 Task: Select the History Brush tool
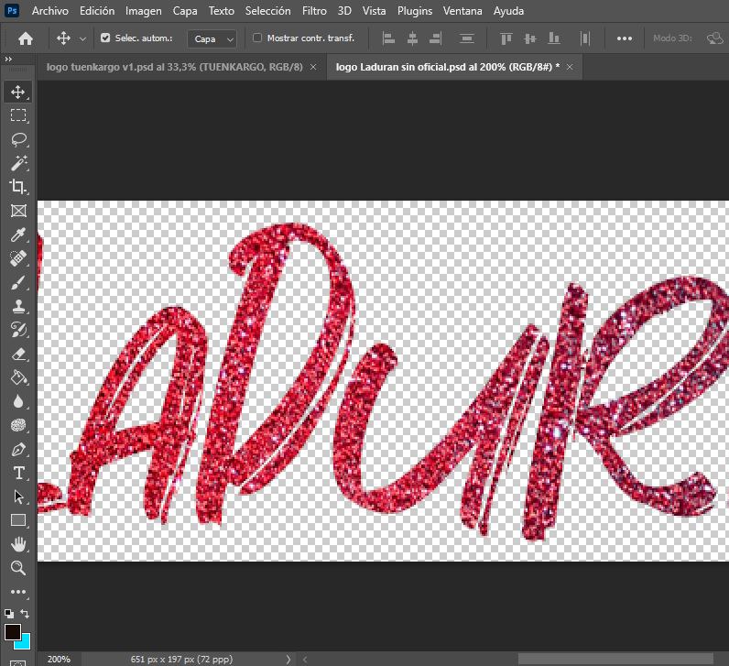coord(18,330)
